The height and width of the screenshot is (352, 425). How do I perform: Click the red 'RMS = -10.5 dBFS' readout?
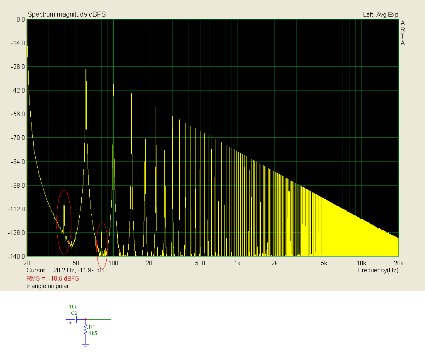pyautogui.click(x=53, y=279)
